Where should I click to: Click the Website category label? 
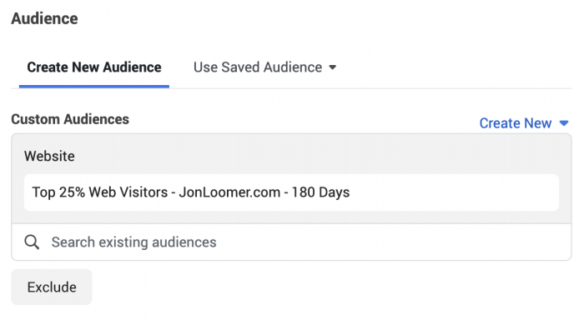pyautogui.click(x=49, y=157)
